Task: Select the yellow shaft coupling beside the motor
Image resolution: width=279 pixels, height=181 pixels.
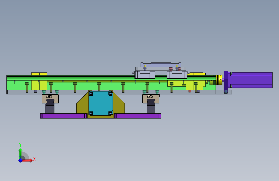Action: (x=219, y=80)
